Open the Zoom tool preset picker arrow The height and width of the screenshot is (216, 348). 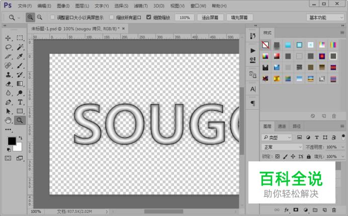(x=19, y=18)
